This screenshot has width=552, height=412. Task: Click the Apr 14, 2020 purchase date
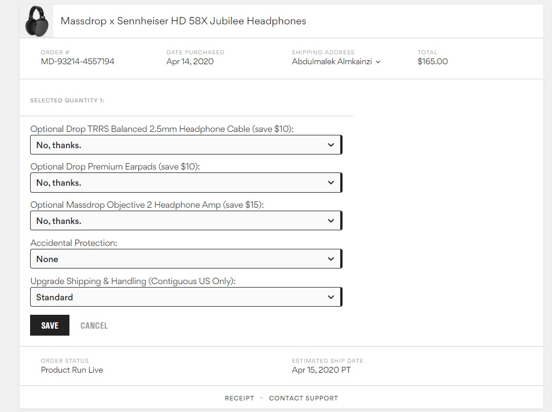pyautogui.click(x=190, y=62)
